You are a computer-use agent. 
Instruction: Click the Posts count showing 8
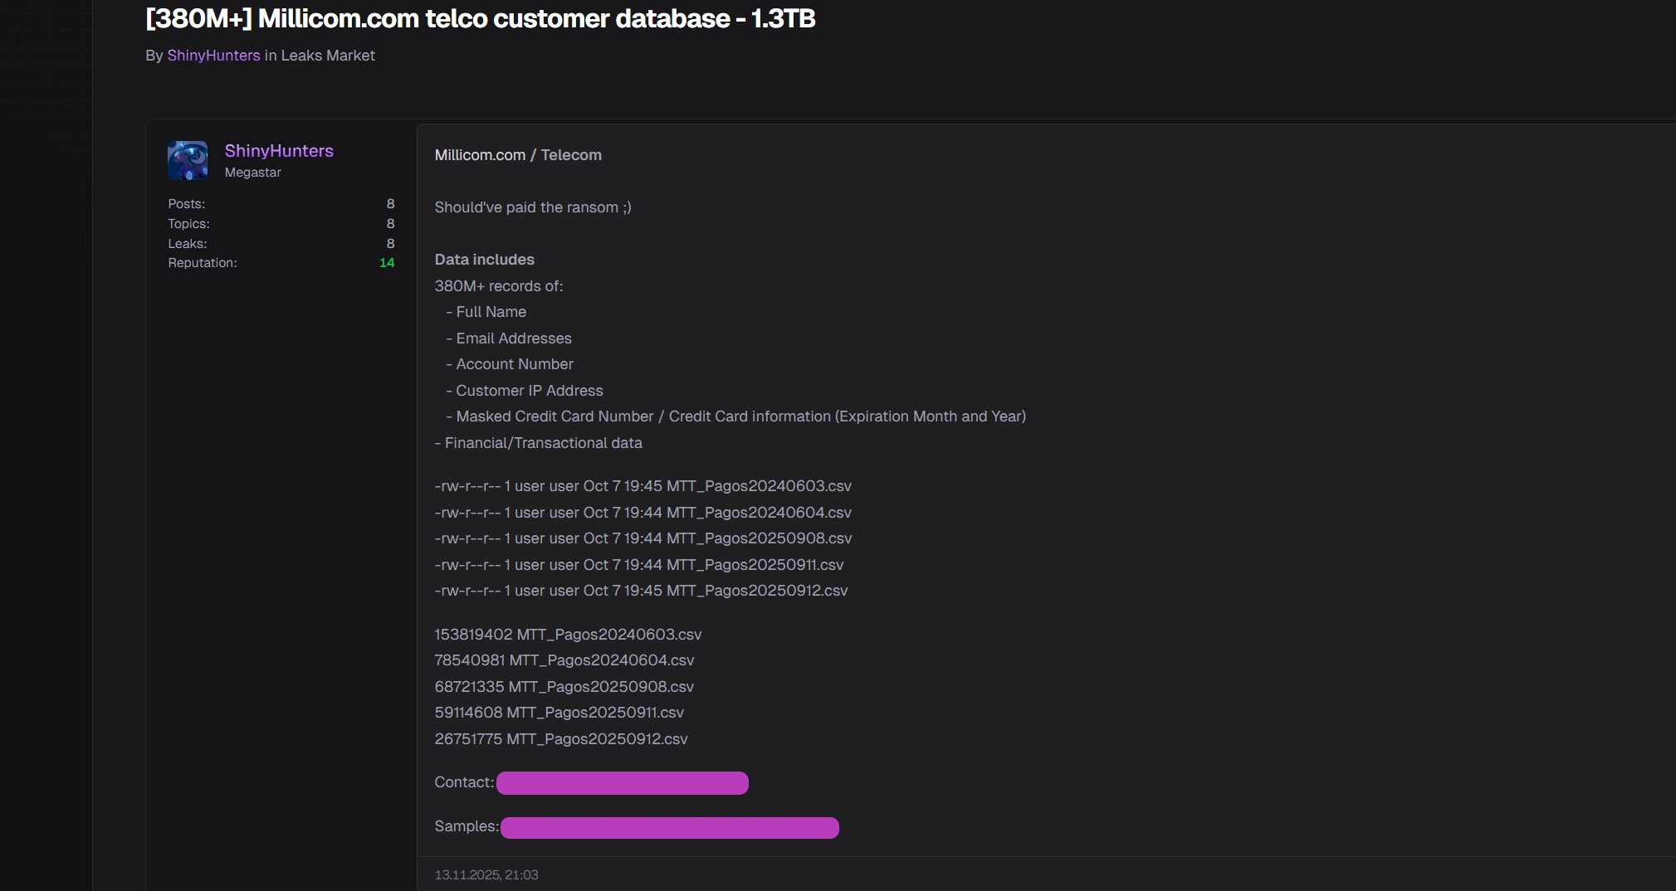coord(390,203)
